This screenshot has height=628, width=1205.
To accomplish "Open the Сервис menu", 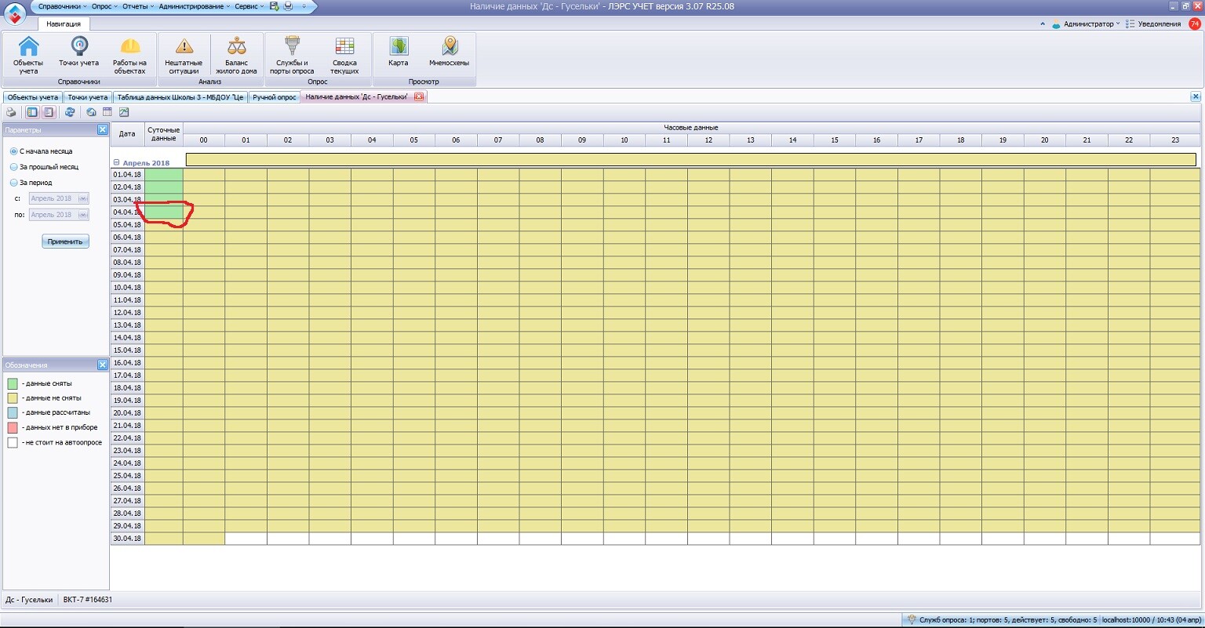I will 249,6.
